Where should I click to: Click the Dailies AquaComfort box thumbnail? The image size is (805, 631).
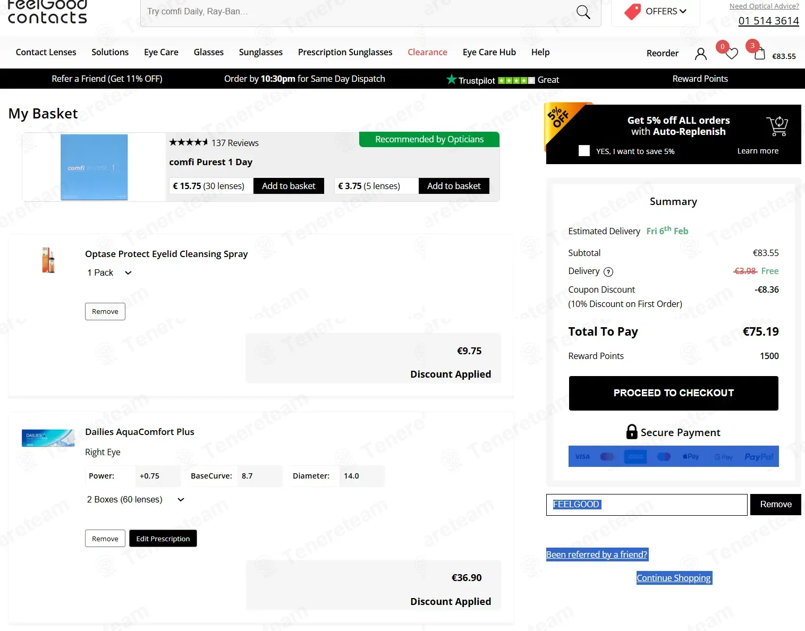coord(48,438)
